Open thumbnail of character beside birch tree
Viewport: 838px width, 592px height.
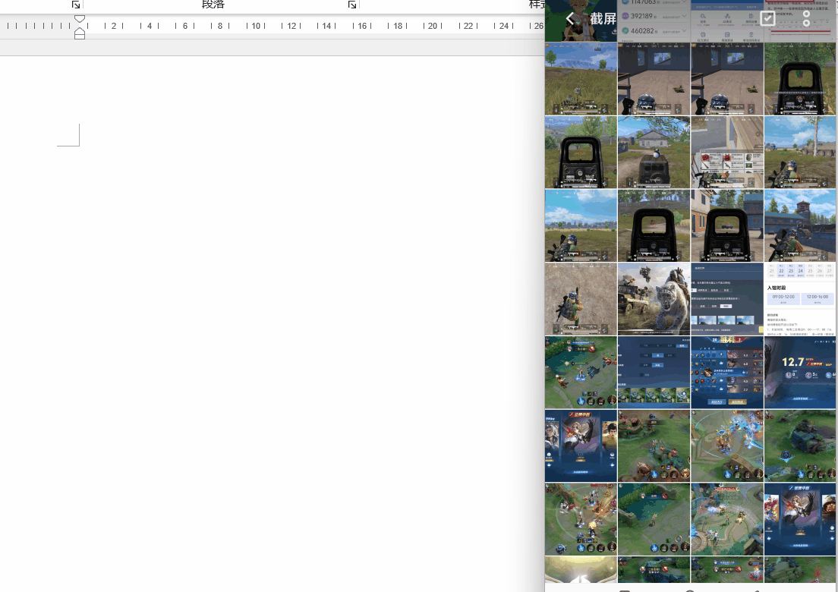(800, 153)
